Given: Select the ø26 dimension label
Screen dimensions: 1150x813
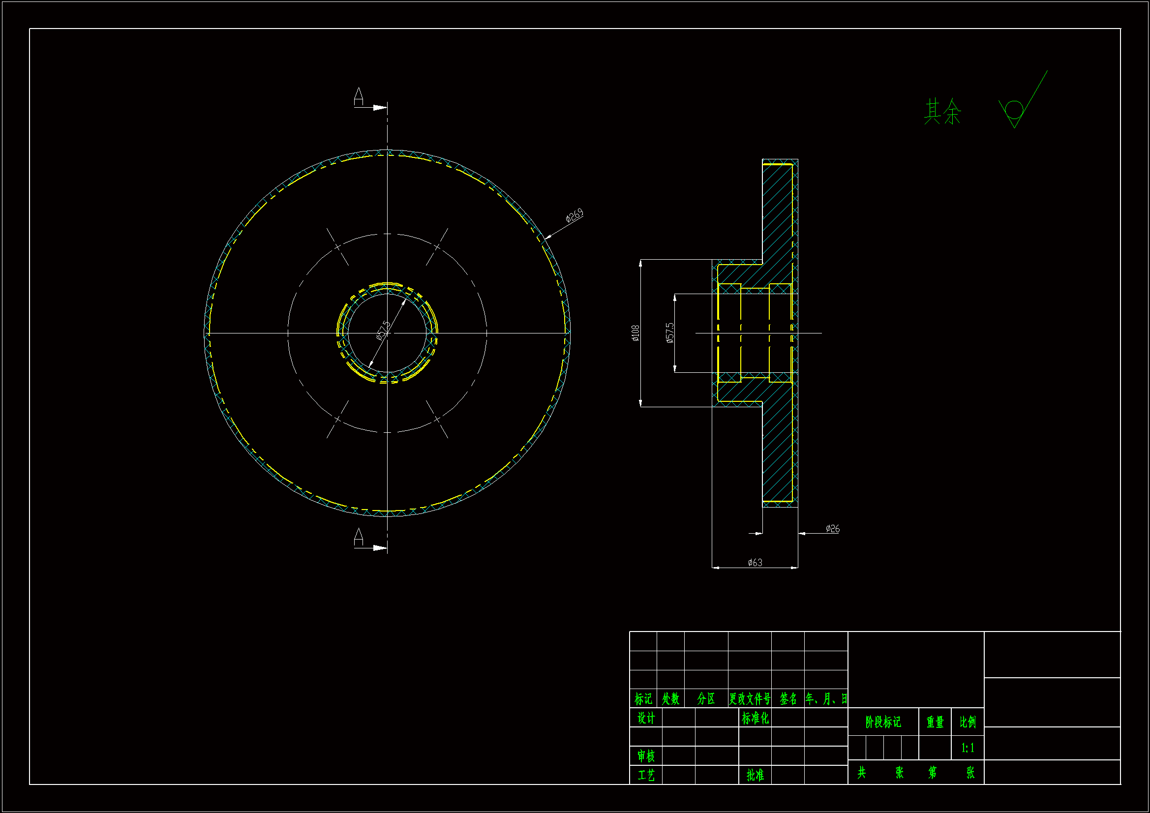Looking at the screenshot, I should tap(832, 529).
